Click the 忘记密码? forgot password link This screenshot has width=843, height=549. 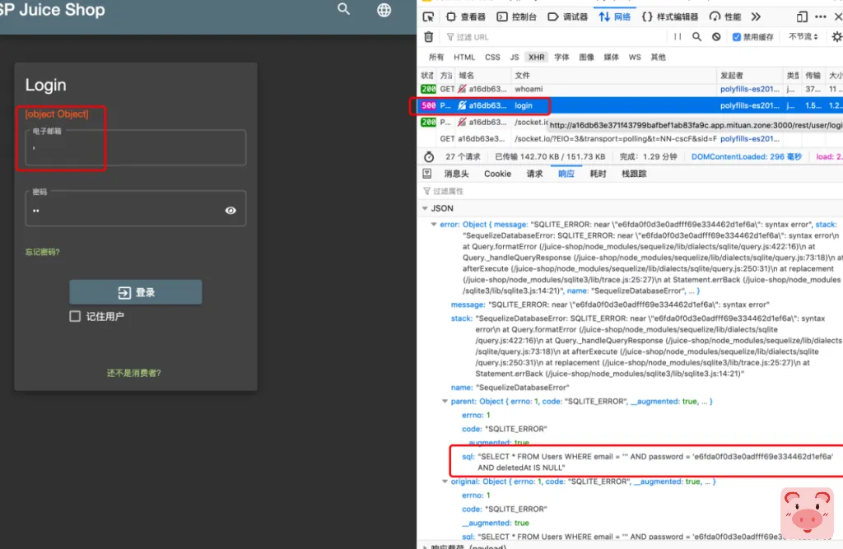click(43, 252)
